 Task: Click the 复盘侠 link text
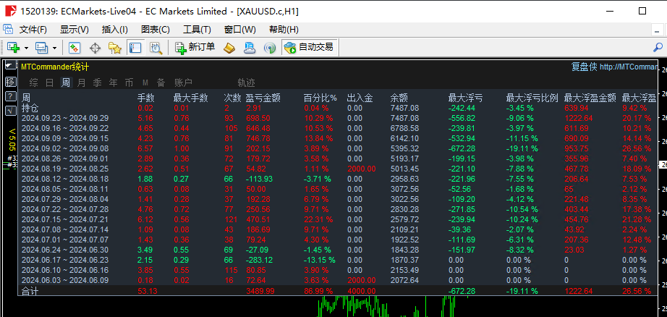(584, 67)
